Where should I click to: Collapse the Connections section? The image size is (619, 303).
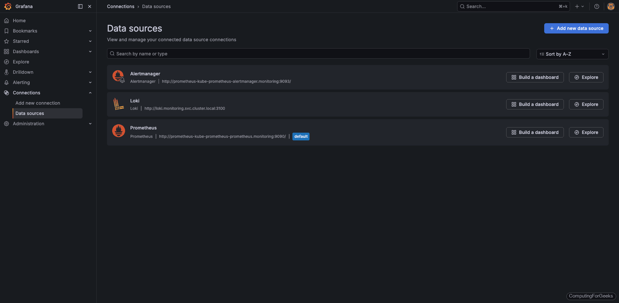90,93
